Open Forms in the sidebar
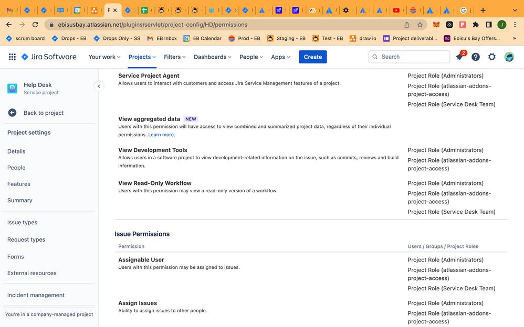This screenshot has height=327, width=524. tap(16, 257)
